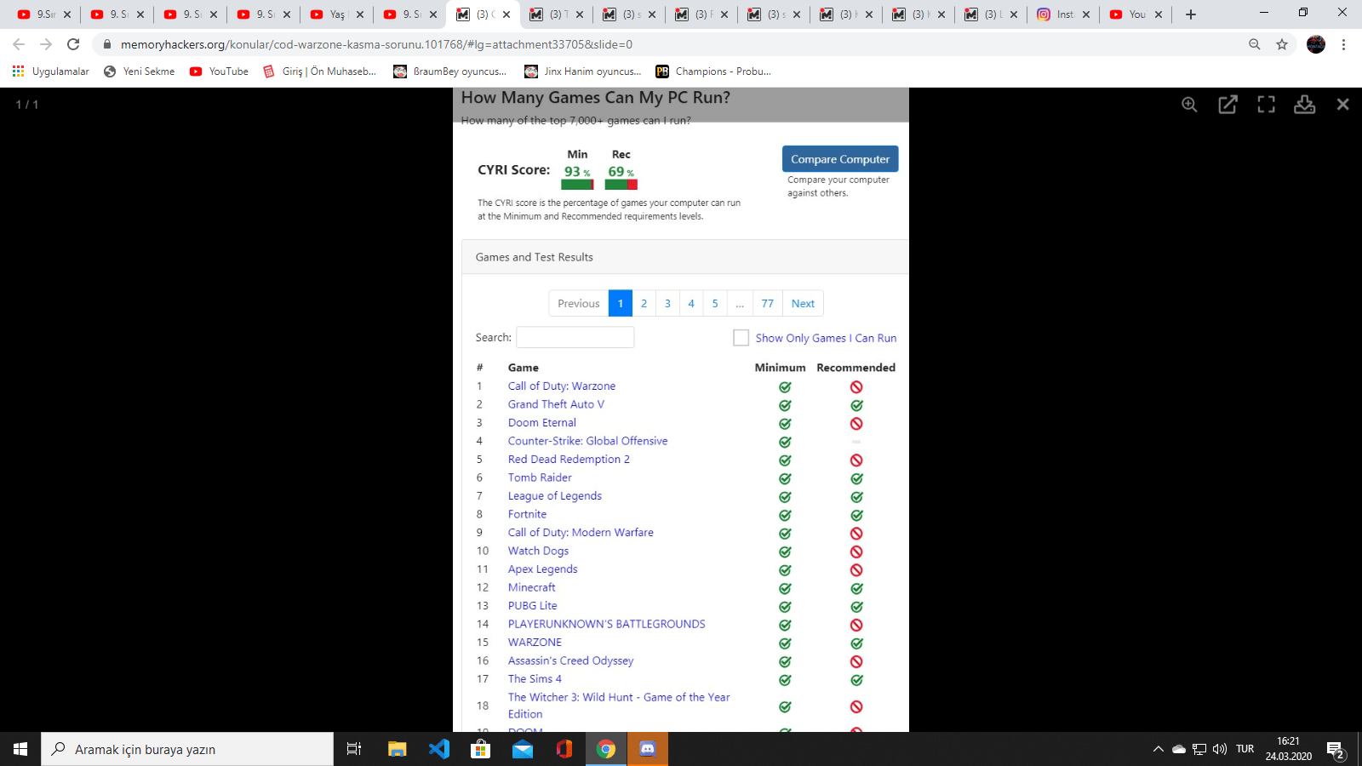Switch to Discord on the taskbar

click(x=648, y=749)
